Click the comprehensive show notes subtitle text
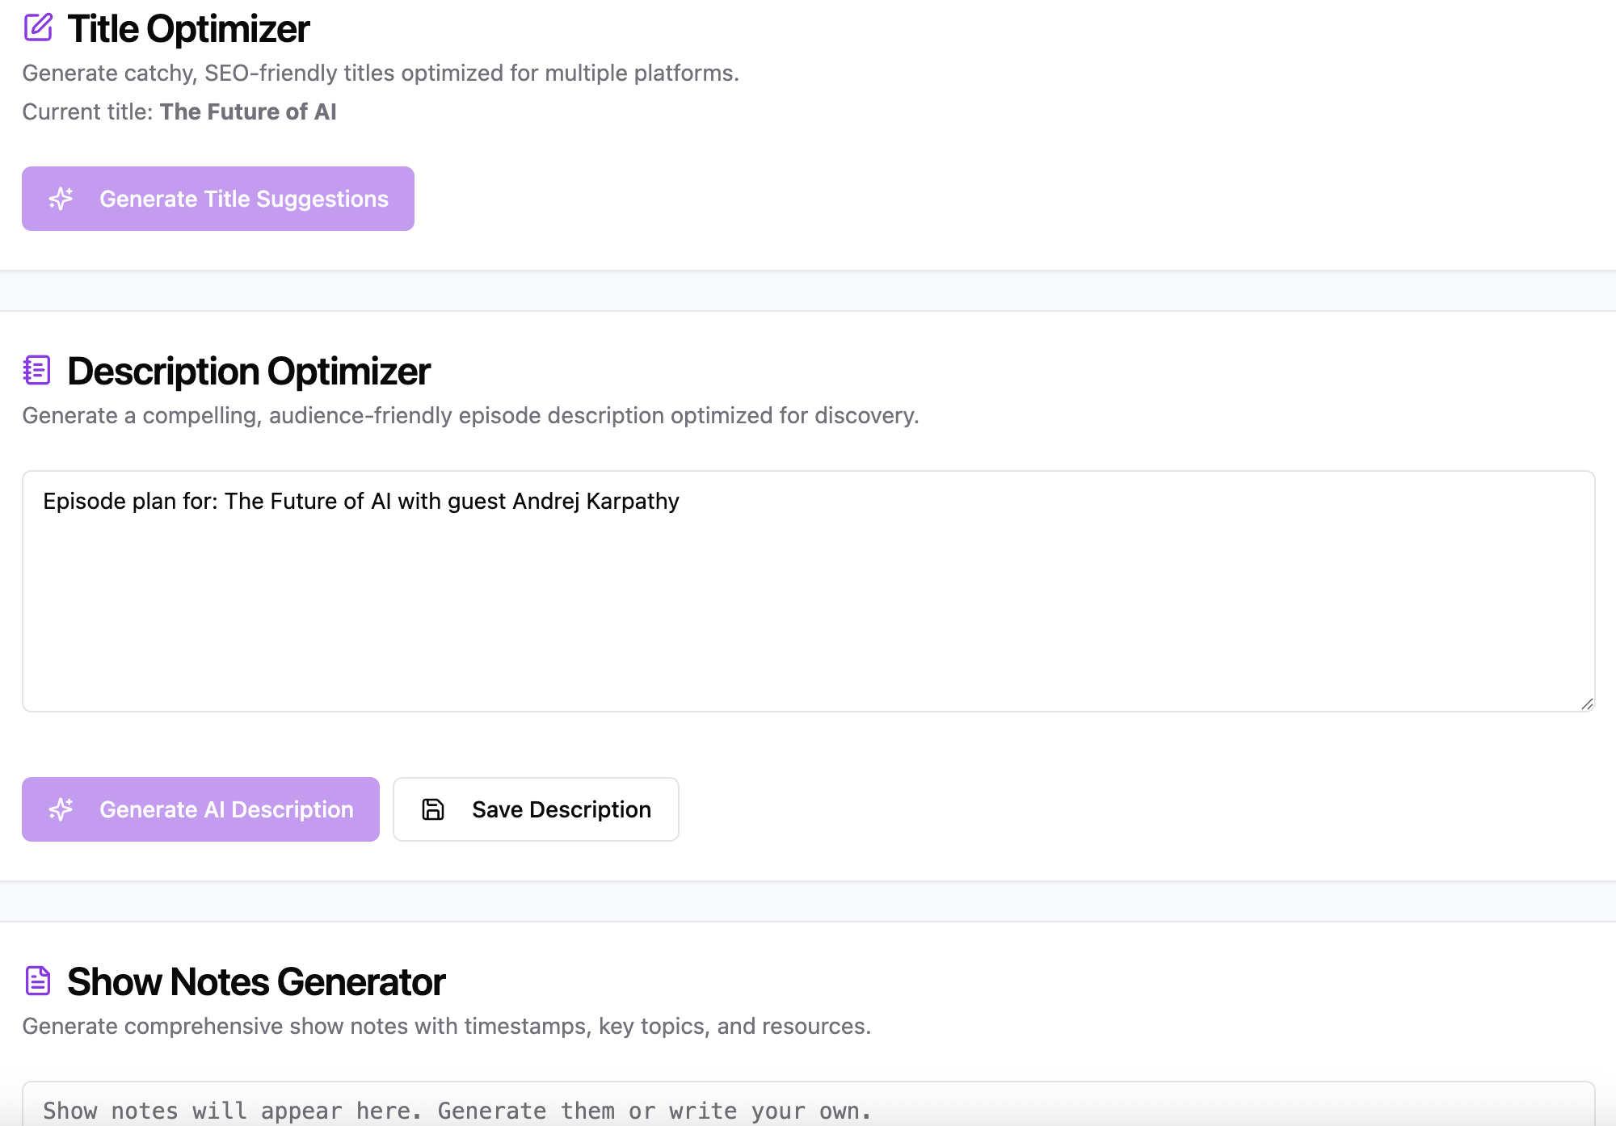This screenshot has width=1616, height=1126. tap(446, 1026)
